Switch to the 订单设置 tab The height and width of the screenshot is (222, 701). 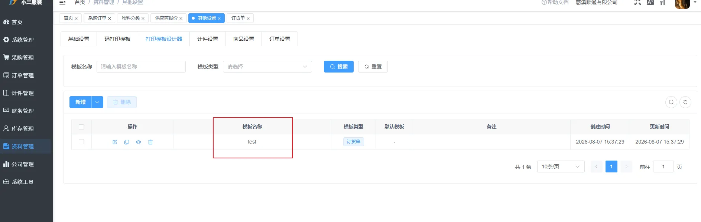(x=280, y=39)
